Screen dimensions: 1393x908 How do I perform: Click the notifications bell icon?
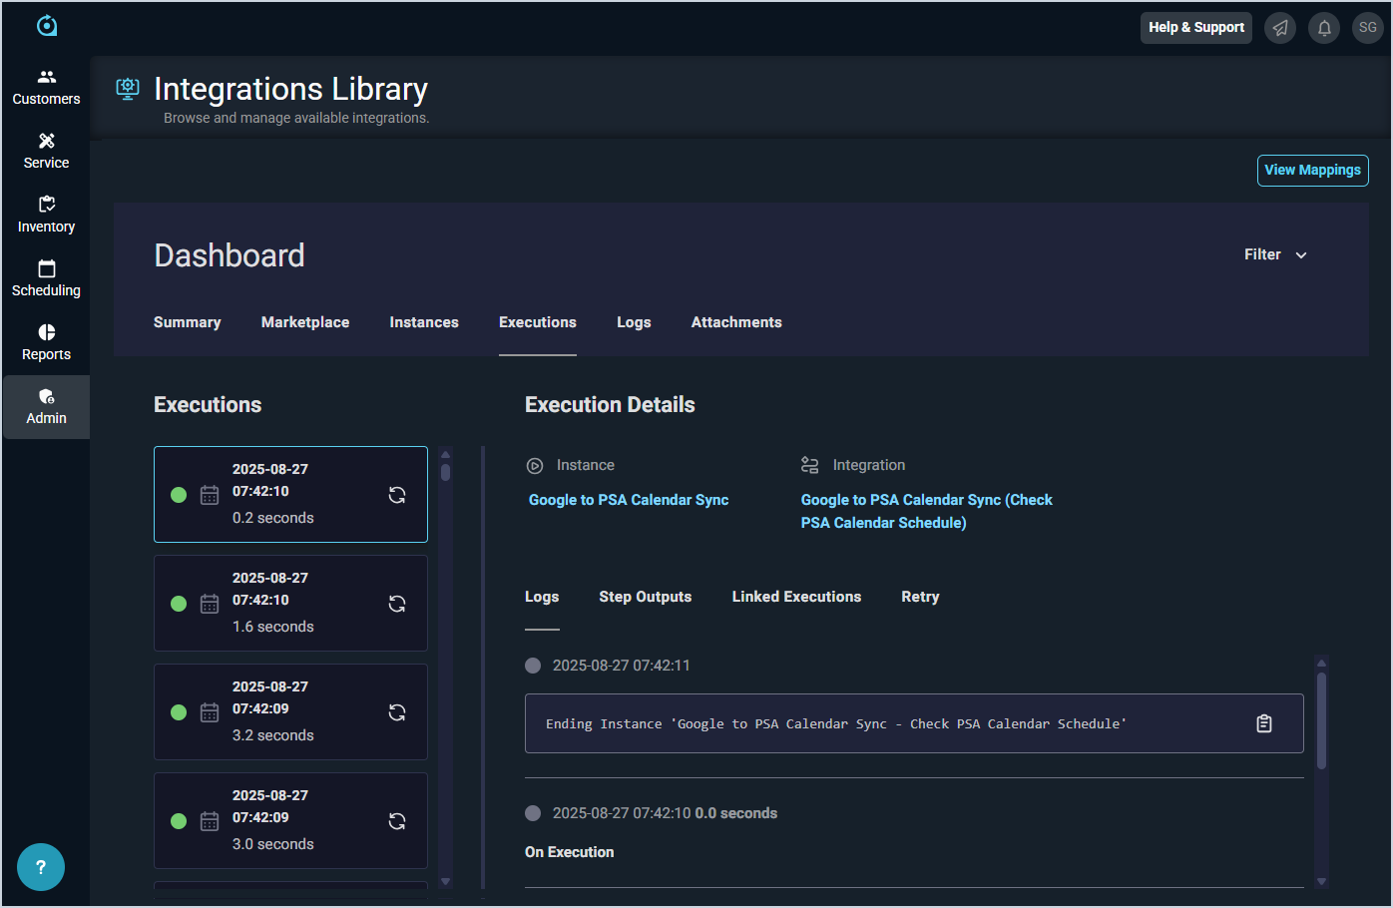coord(1324,28)
